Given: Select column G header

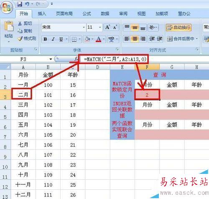Looking at the screenshot, I should click(x=172, y=67).
